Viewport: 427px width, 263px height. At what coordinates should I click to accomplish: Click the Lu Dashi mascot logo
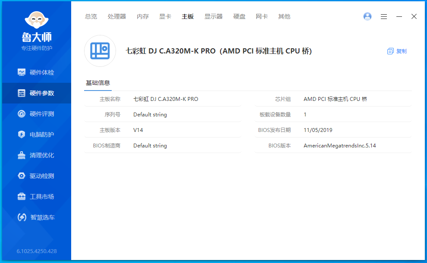37,20
